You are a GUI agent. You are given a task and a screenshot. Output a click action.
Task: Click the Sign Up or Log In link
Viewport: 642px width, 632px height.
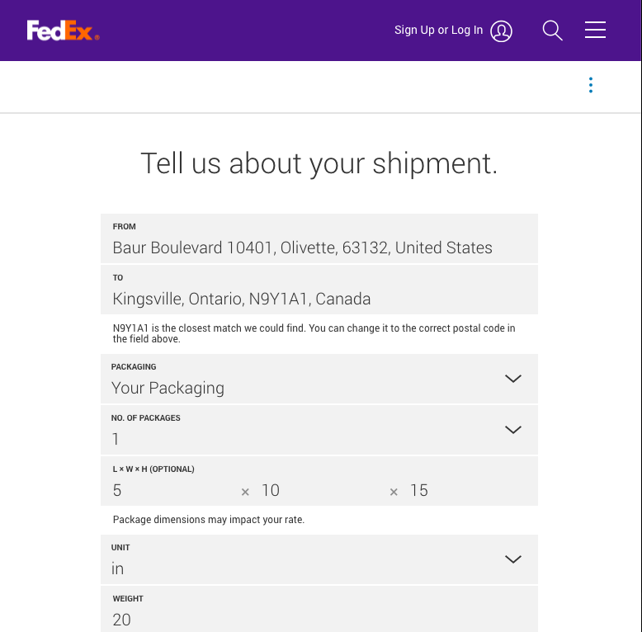[438, 31]
